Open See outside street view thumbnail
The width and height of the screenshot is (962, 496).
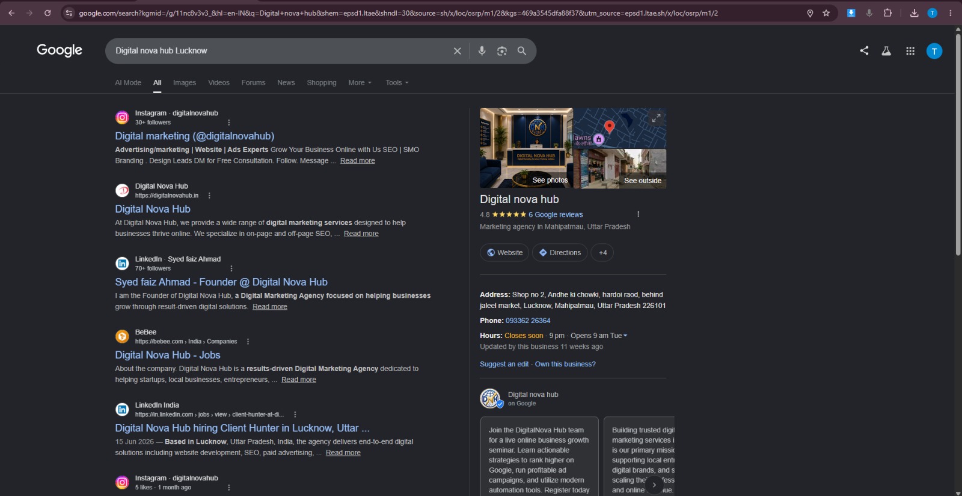tap(620, 169)
